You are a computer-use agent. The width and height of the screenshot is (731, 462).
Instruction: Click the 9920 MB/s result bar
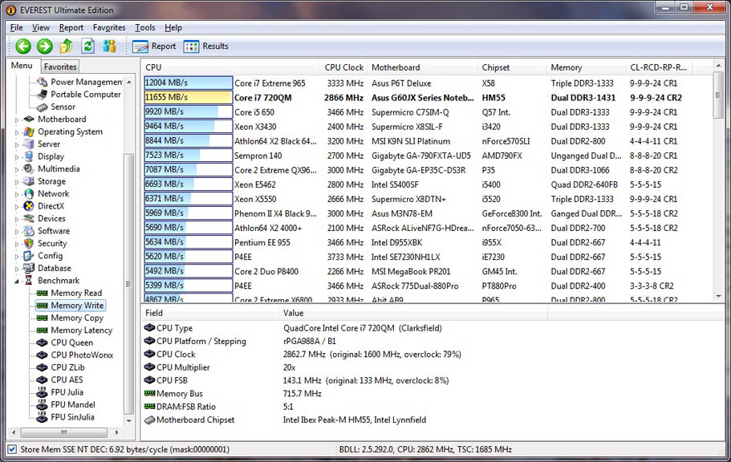coord(189,111)
